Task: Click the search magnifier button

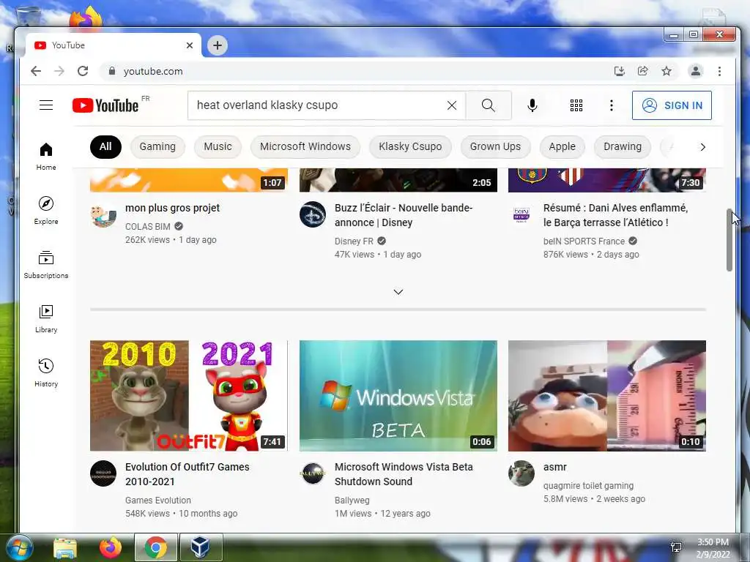Action: 489,105
